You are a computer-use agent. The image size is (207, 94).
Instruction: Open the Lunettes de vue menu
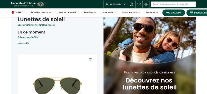40,12
